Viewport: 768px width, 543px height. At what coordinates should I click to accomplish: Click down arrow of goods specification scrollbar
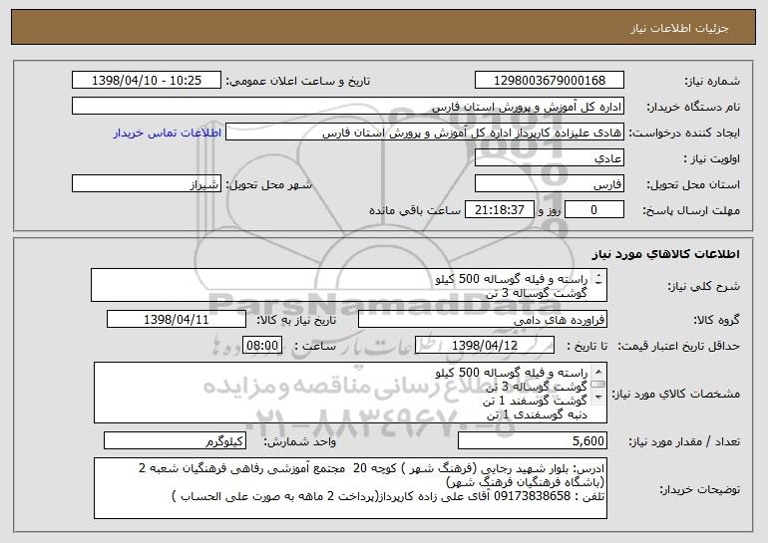coord(598,398)
